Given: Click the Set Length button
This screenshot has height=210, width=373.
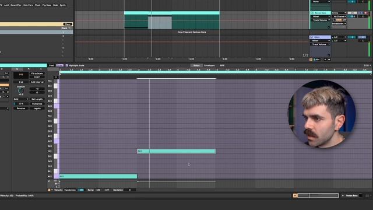Looking at the screenshot, I should click(37, 99).
